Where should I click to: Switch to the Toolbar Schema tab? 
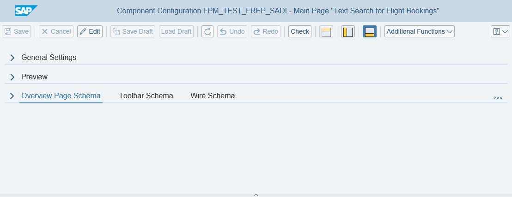146,96
